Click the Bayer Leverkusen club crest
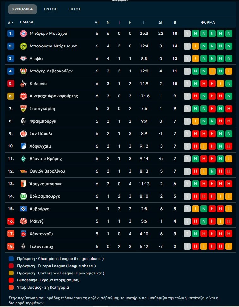The width and height of the screenshot is (239, 307). tap(23, 71)
